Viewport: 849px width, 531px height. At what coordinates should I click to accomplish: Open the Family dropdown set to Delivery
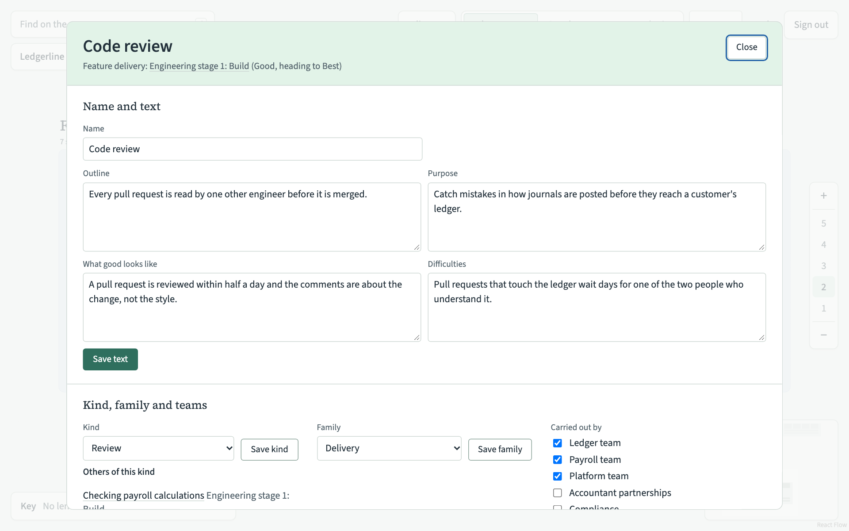[x=389, y=448]
